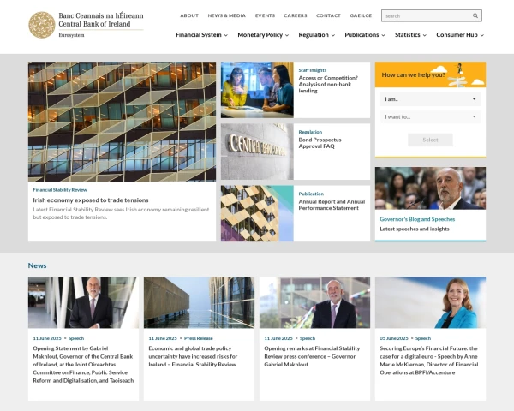Click the Press Release tag

point(199,338)
